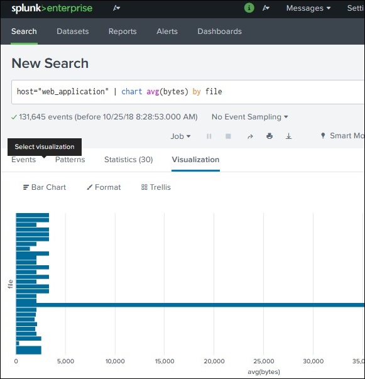Pause the search job

coord(209,136)
